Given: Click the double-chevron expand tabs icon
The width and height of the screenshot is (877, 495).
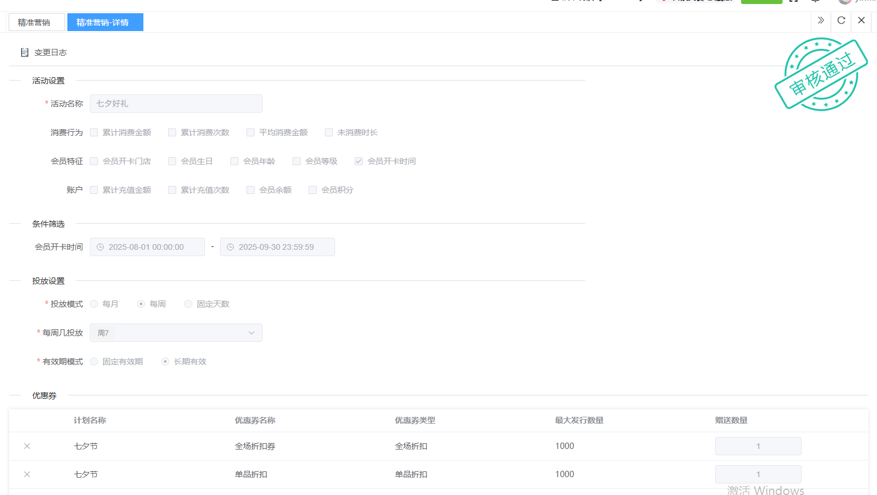Looking at the screenshot, I should (x=821, y=21).
